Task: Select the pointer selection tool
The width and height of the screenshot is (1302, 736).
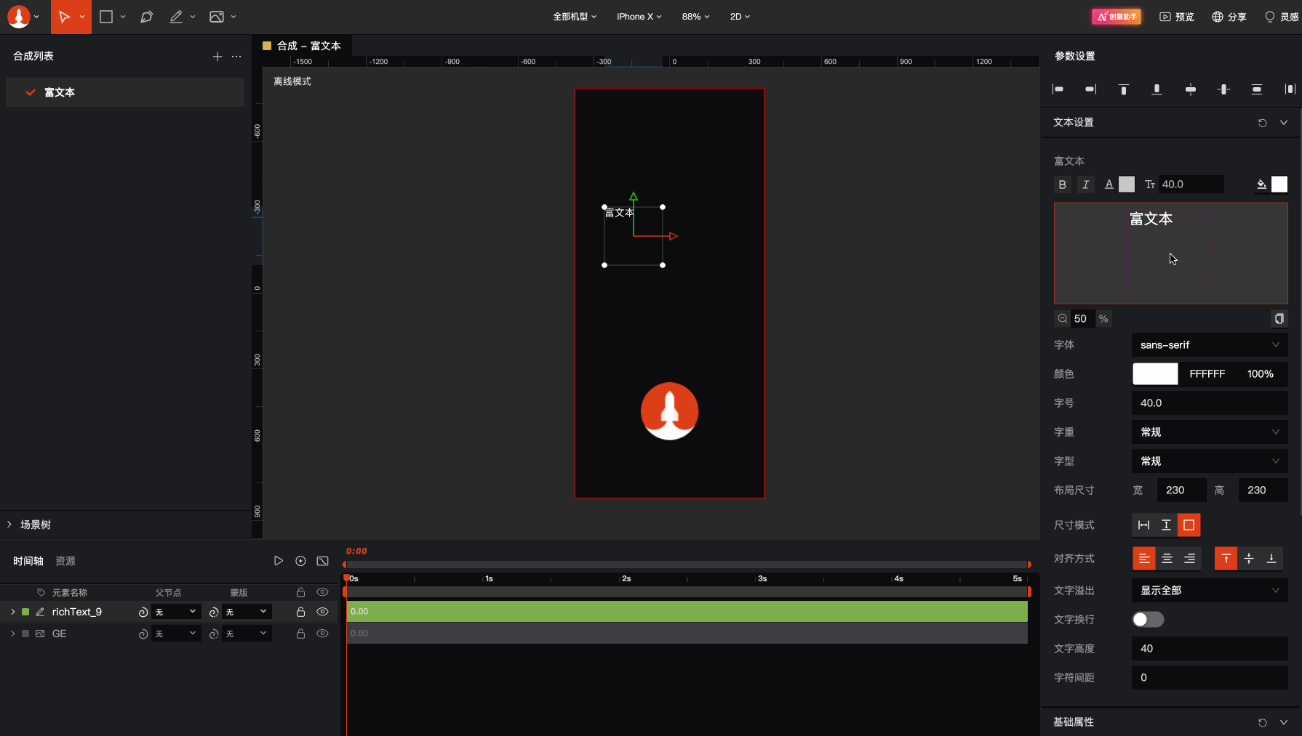Action: tap(64, 17)
